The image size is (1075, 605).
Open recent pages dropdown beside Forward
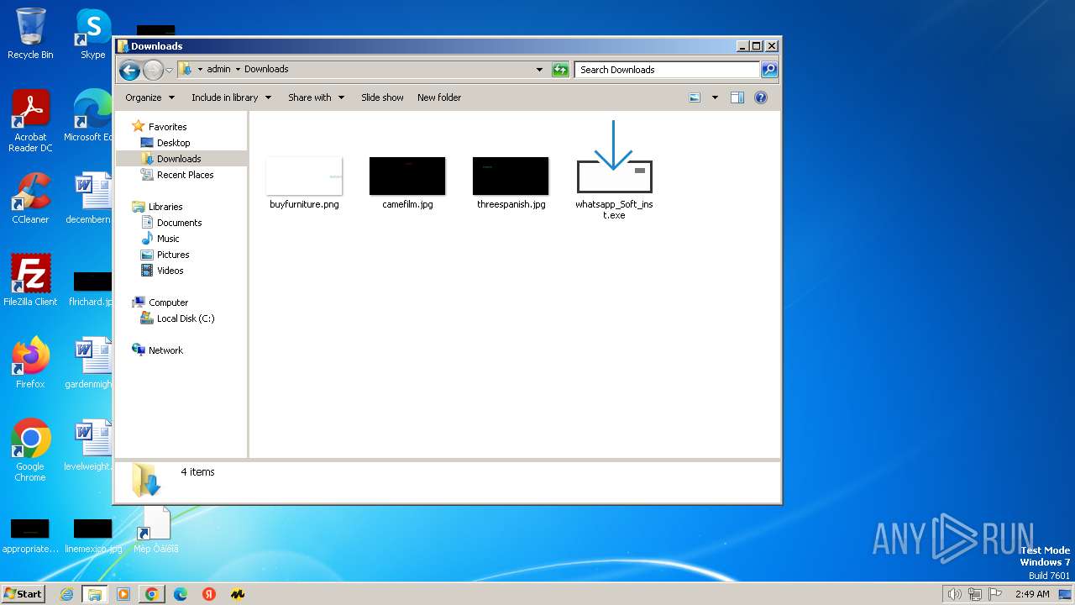coord(170,70)
